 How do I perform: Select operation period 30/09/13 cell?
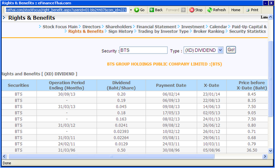pyautogui.click(x=67, y=94)
